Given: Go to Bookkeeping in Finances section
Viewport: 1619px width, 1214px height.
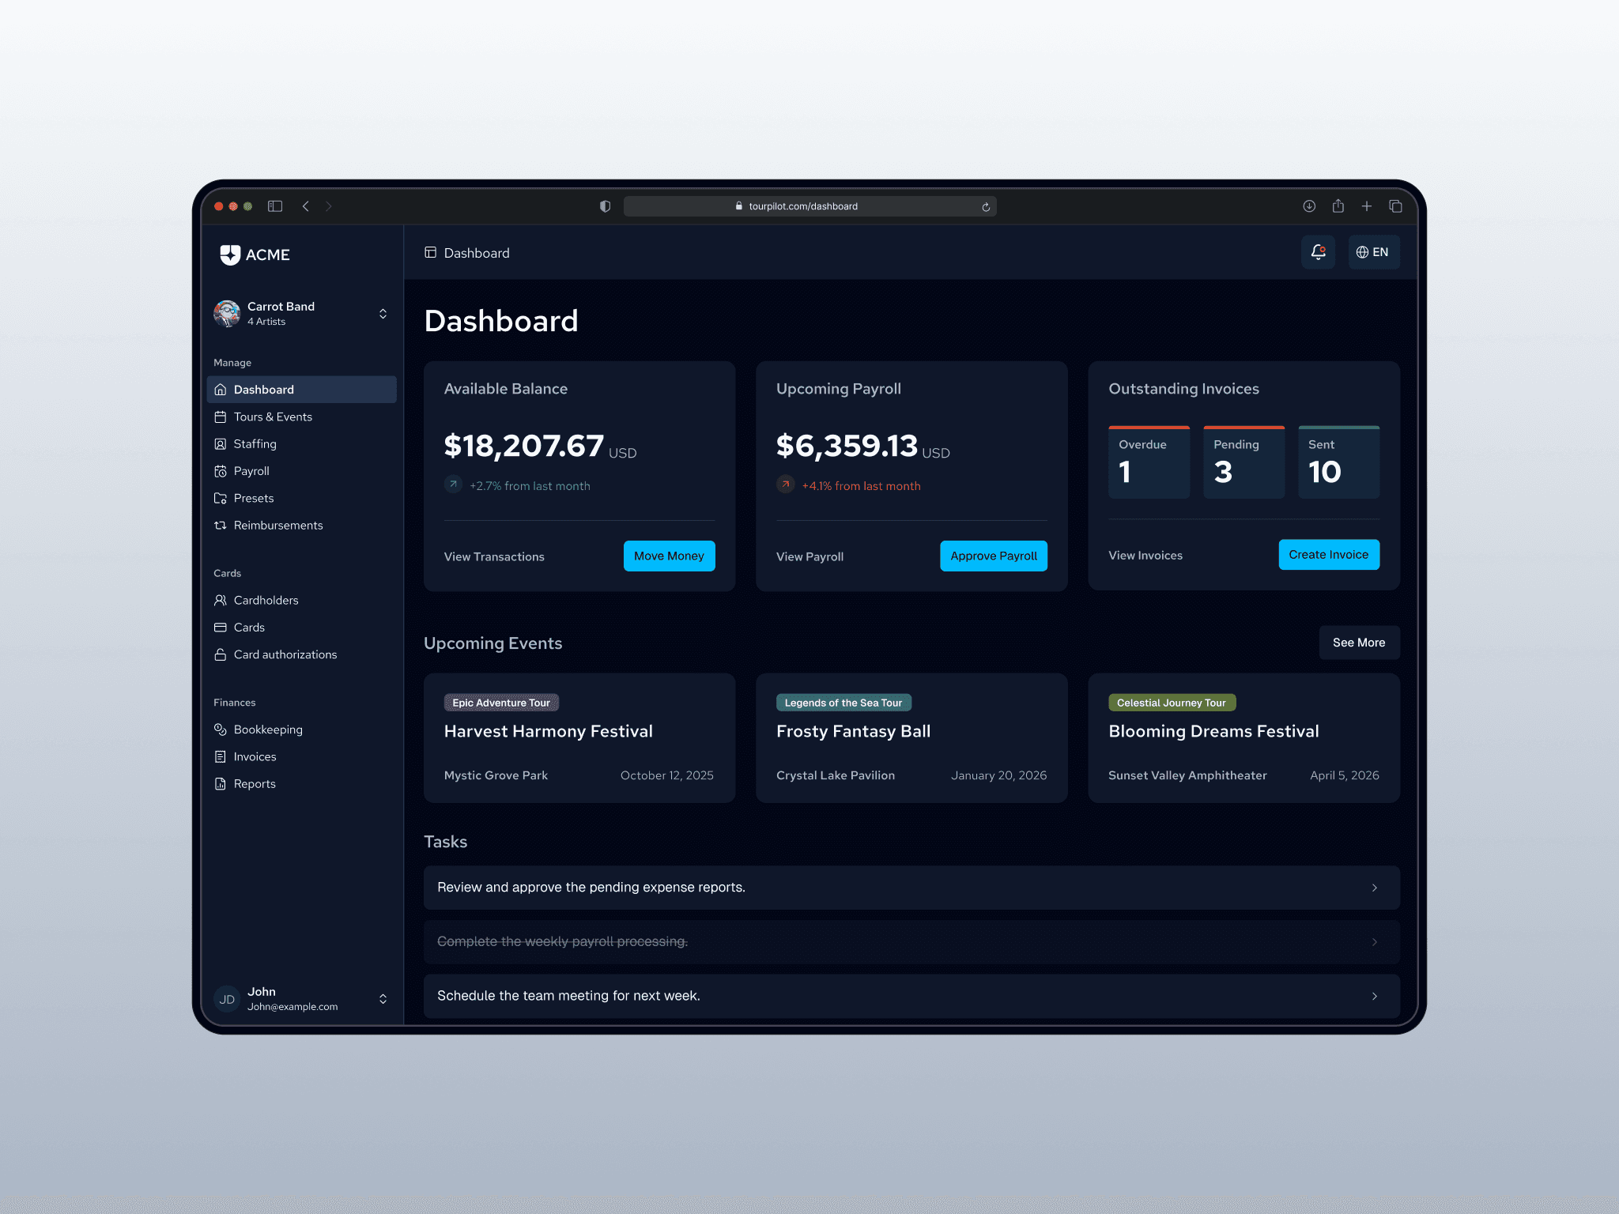Looking at the screenshot, I should (268, 730).
